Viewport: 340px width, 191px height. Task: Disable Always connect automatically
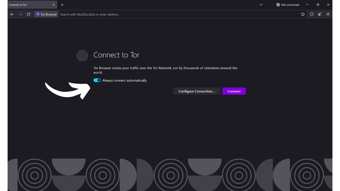click(97, 80)
